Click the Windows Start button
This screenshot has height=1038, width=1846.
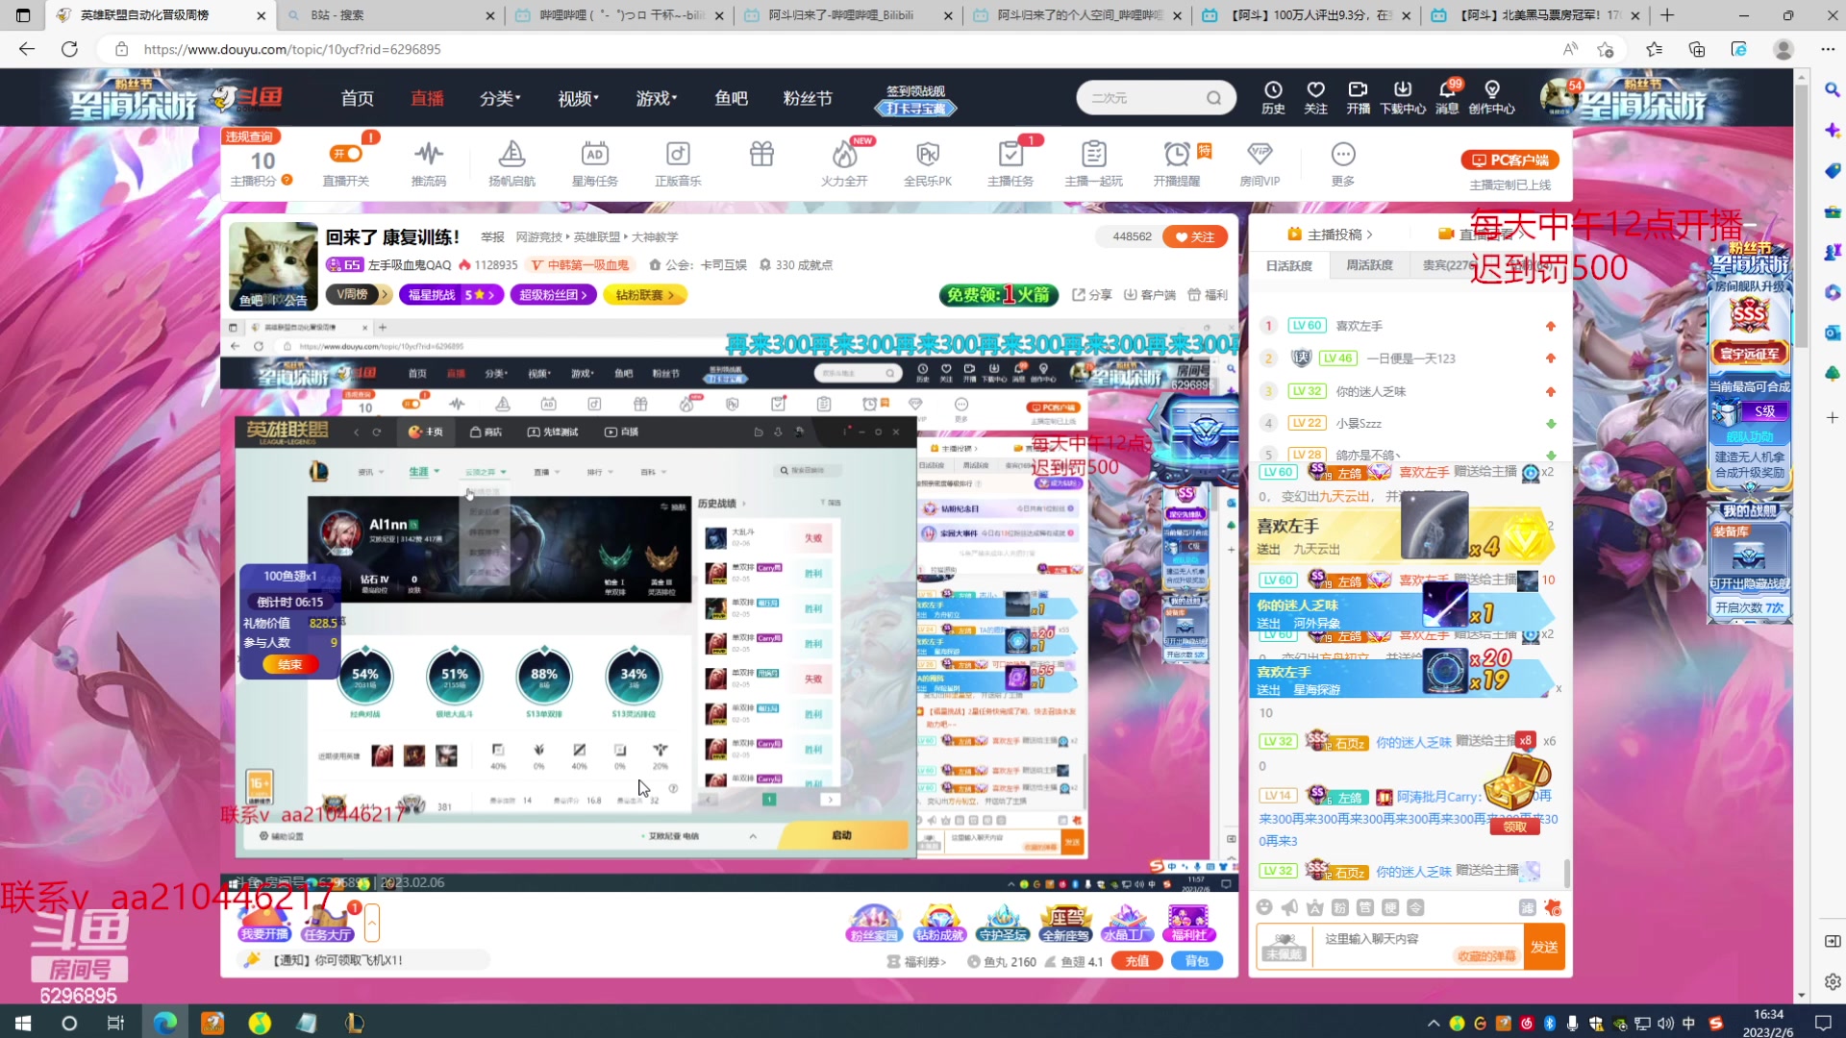[x=23, y=1023]
